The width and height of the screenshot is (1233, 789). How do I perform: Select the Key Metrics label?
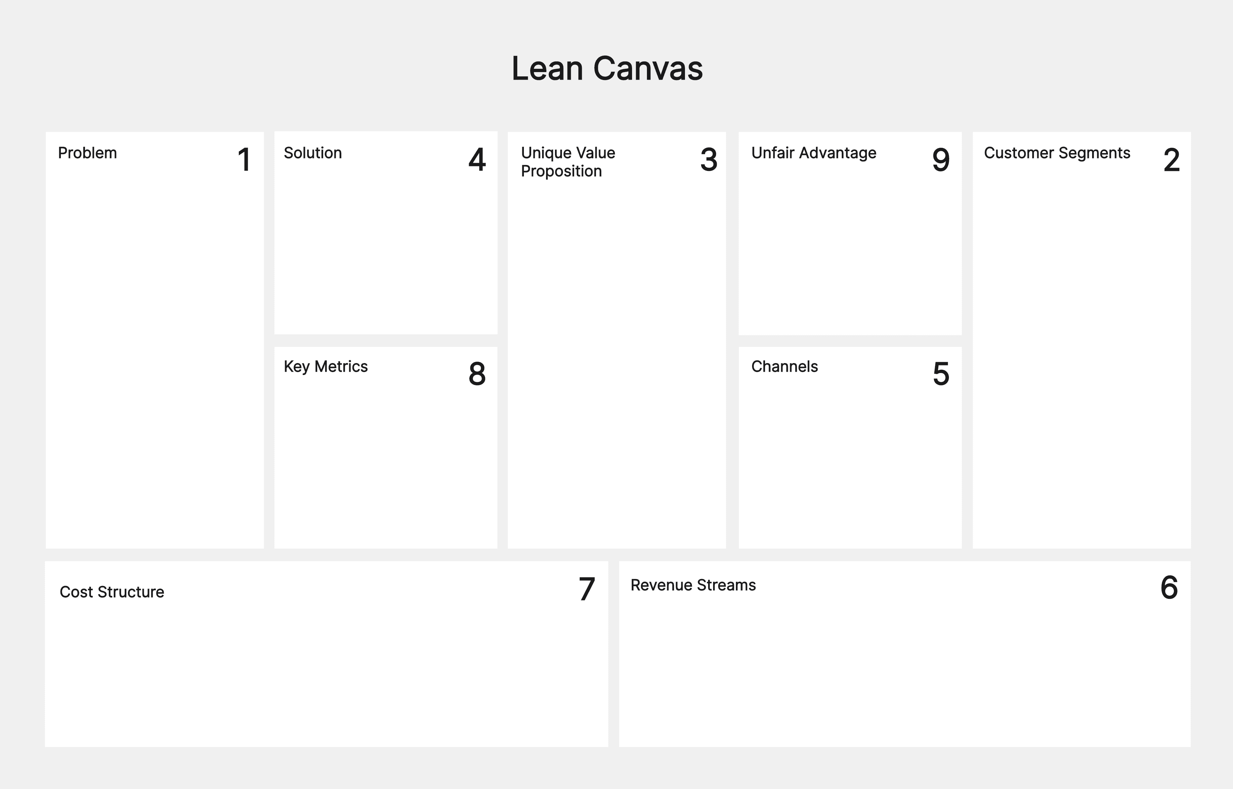coord(325,367)
